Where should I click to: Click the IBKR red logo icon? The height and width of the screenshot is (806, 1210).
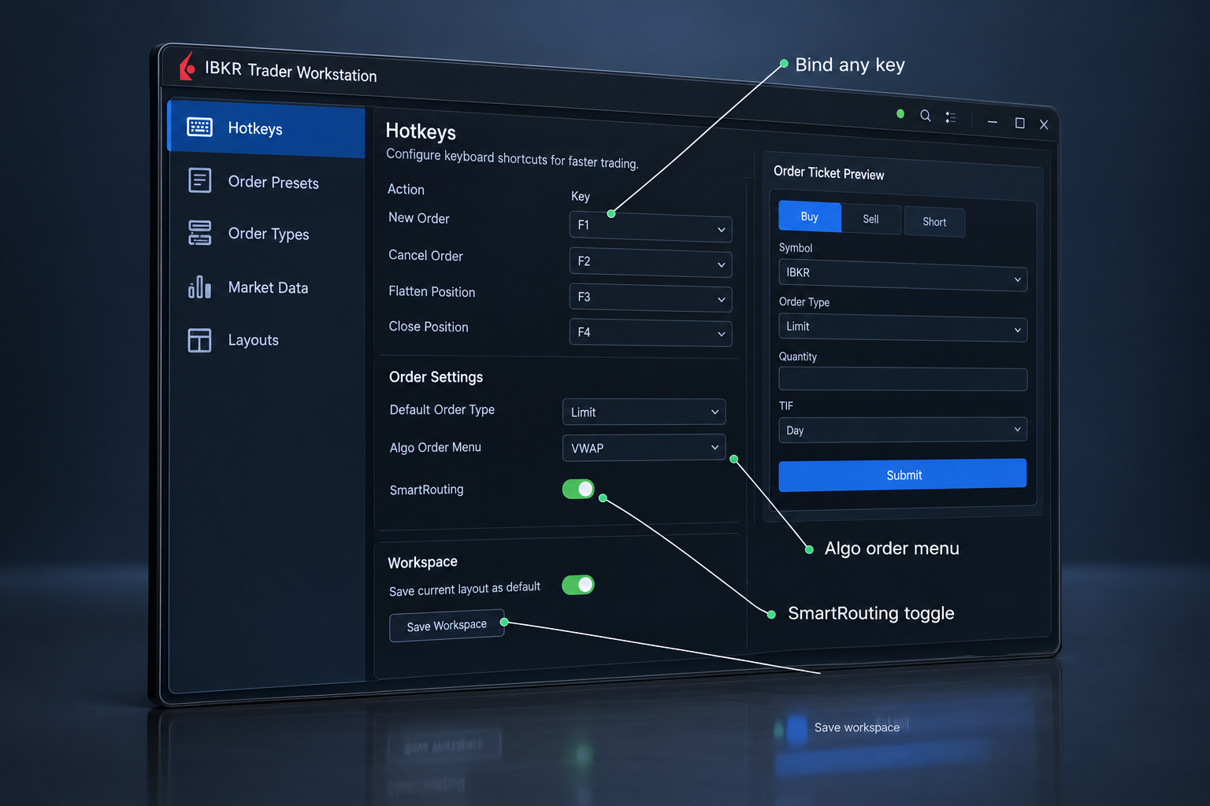click(x=187, y=66)
